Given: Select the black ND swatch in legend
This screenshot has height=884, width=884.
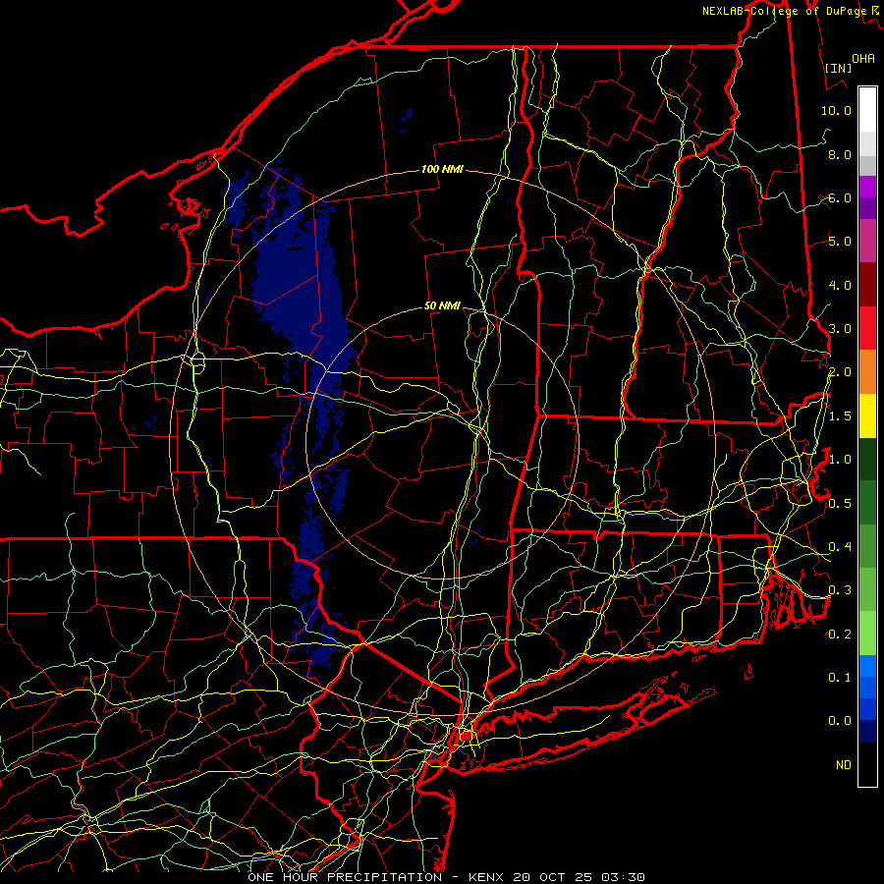Looking at the screenshot, I should pyautogui.click(x=867, y=764).
